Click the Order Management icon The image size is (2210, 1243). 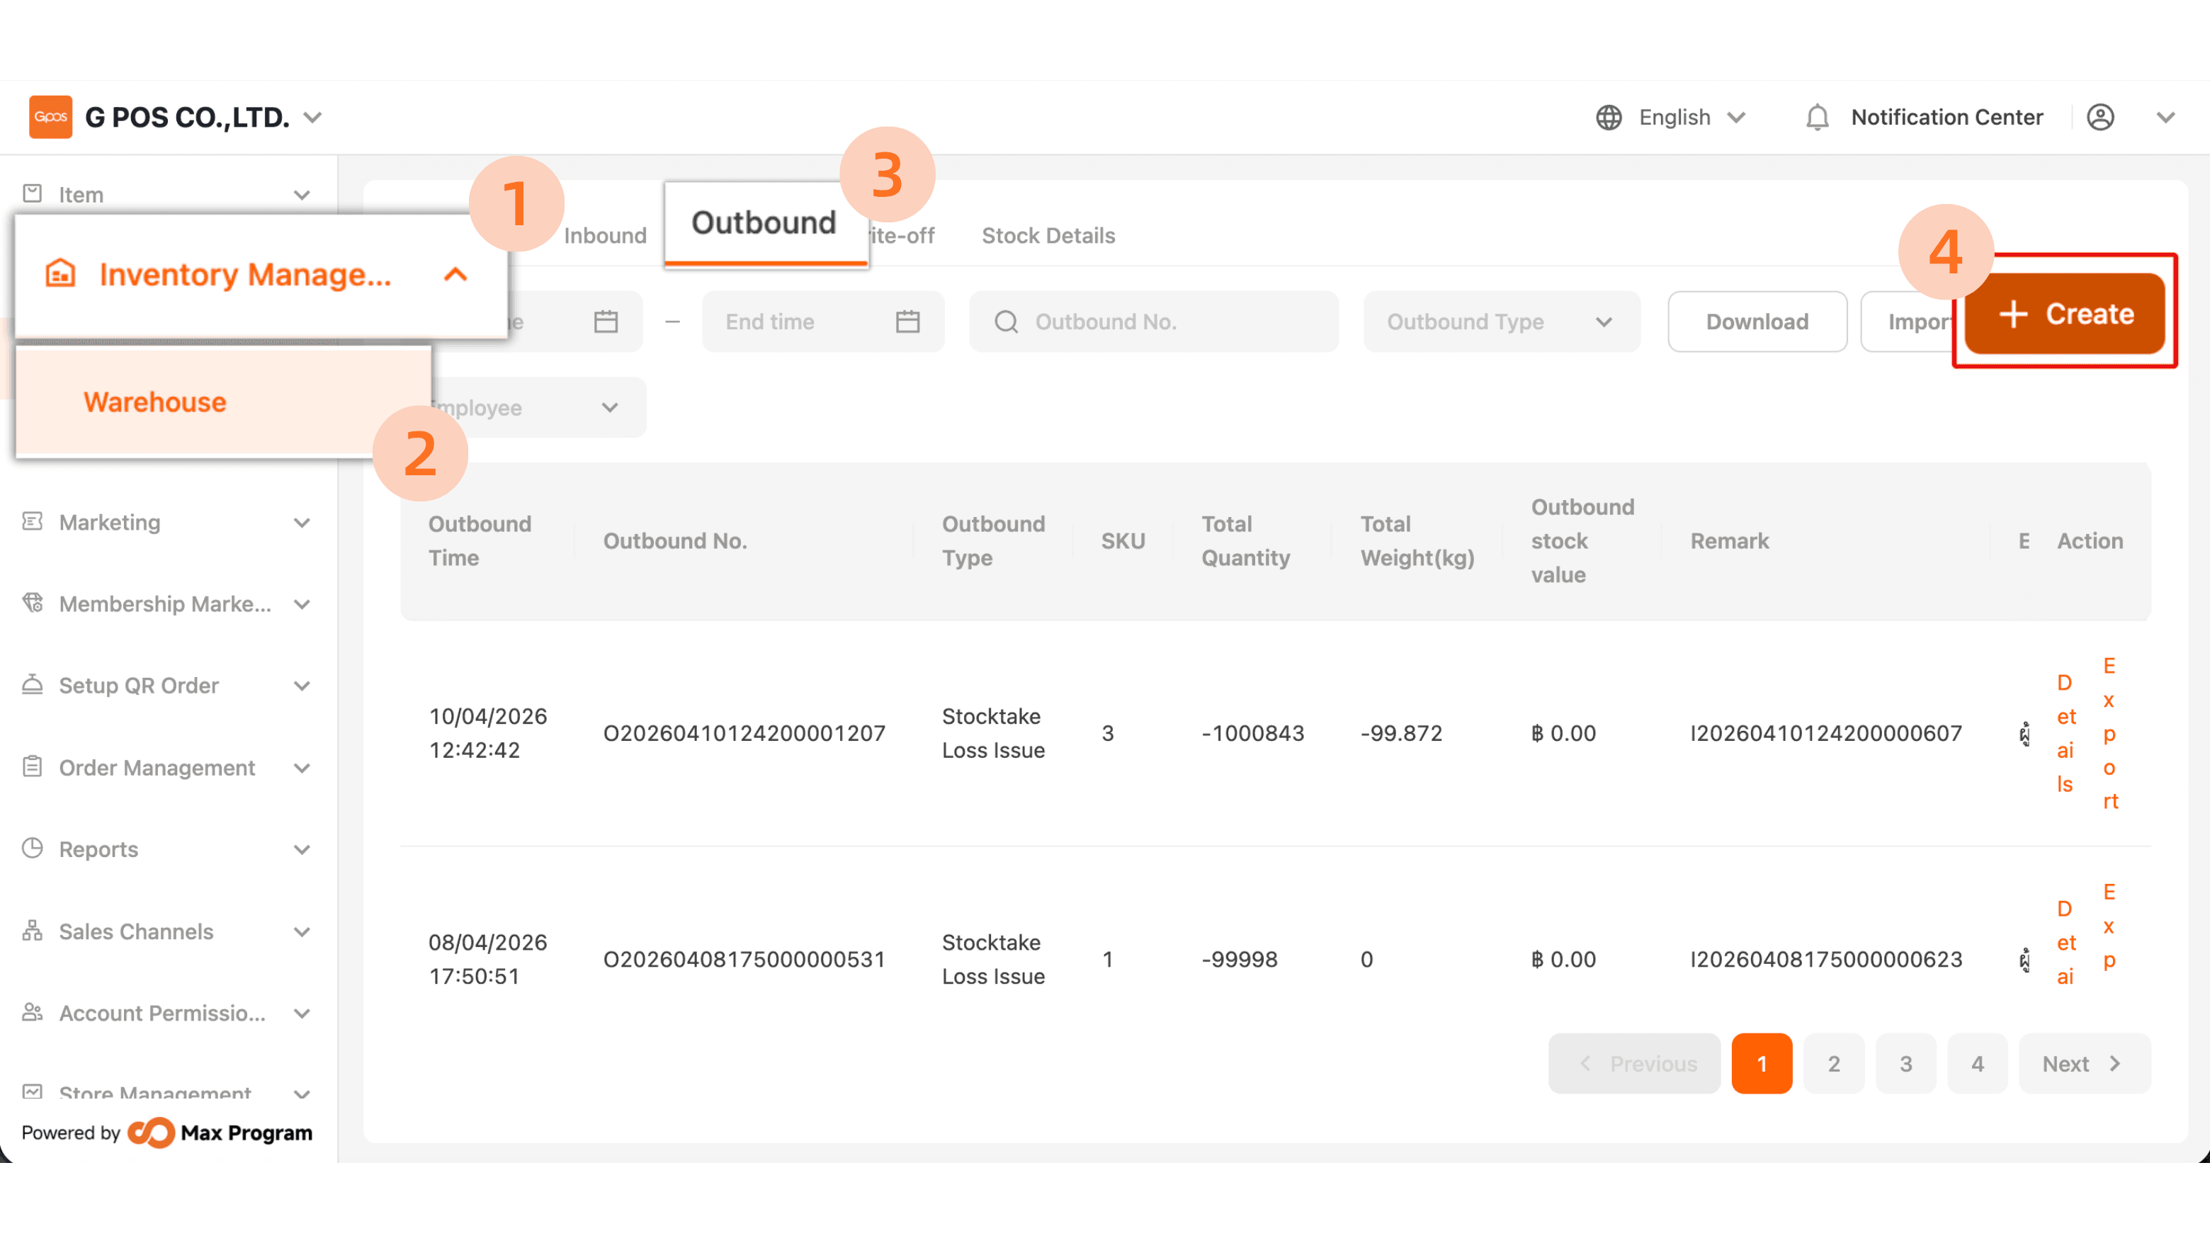[33, 767]
